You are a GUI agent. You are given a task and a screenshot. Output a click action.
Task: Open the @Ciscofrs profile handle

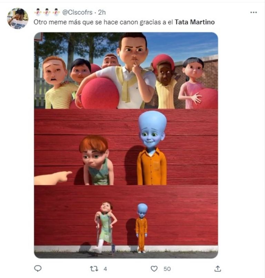coord(77,12)
